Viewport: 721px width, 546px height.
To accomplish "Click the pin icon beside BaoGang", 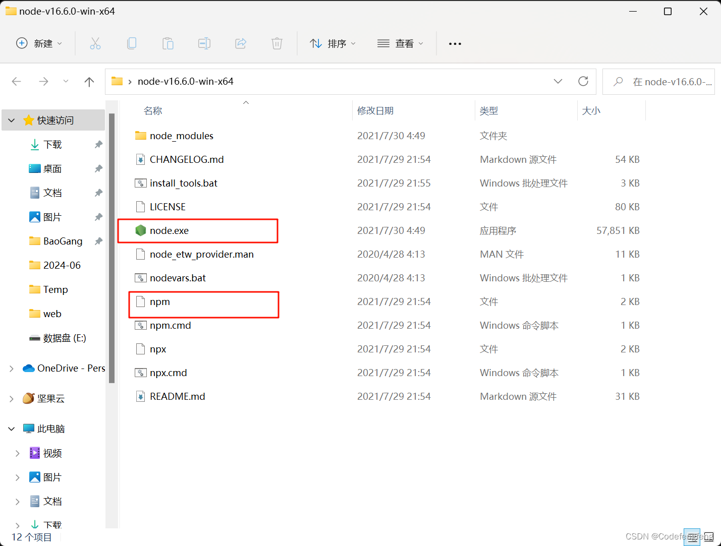I will [98, 241].
